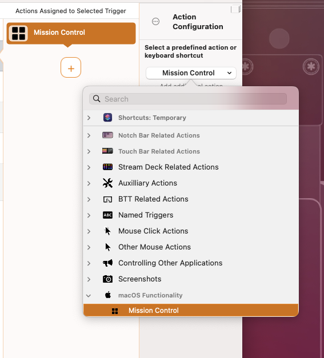Viewport: 324px width, 358px height.
Task: Expand Stream Deck Related Actions chevron
Action: point(89,168)
